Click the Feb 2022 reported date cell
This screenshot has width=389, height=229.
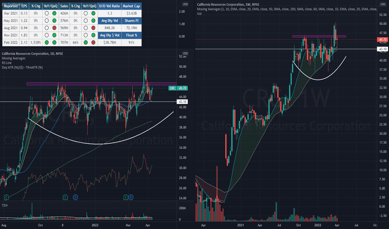(x=11, y=42)
